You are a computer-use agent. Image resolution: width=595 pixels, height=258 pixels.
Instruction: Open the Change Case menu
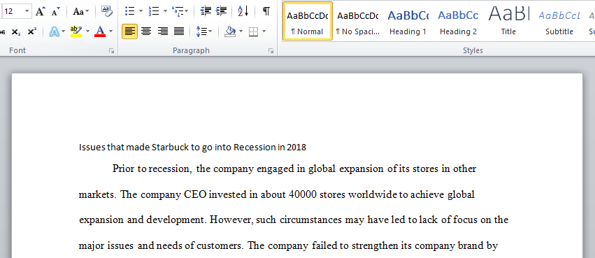tap(81, 11)
